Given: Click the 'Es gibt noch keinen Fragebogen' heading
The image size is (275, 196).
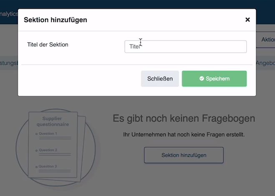Looking at the screenshot, I should click(x=184, y=118).
